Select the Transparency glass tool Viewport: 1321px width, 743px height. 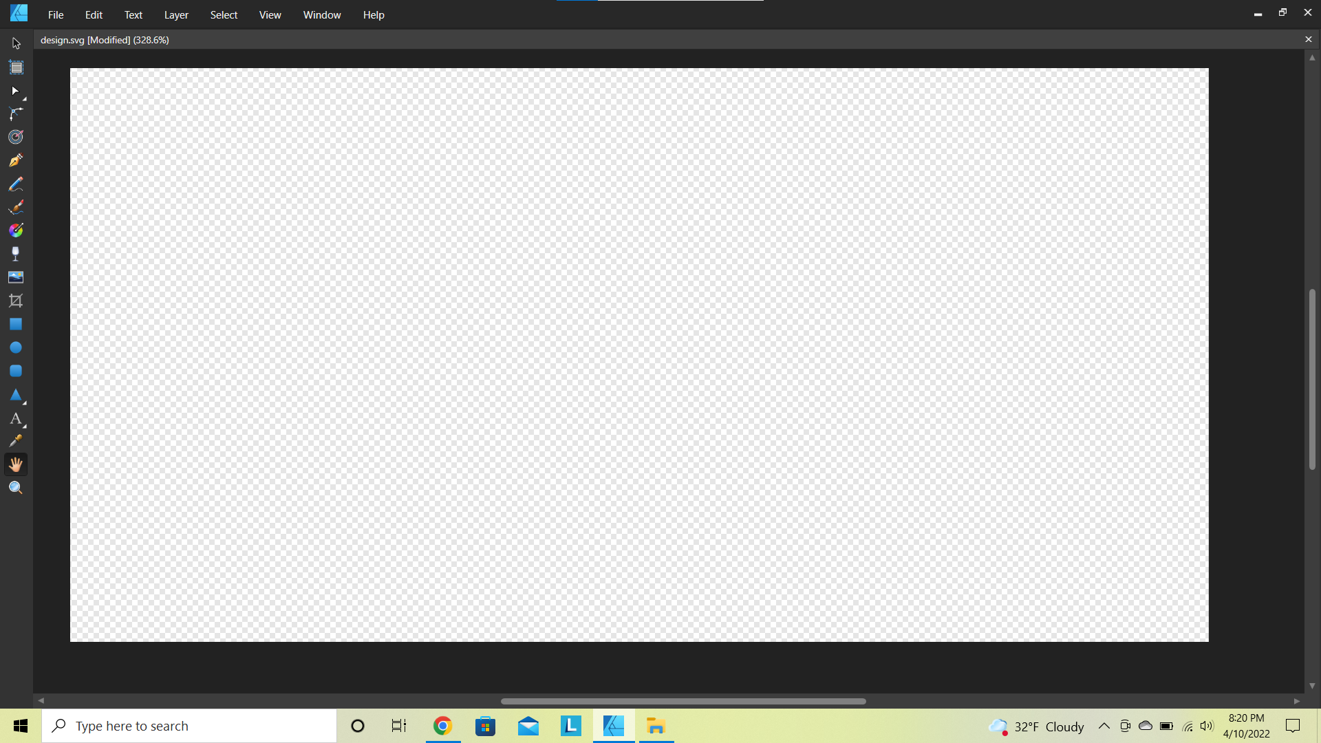(16, 254)
